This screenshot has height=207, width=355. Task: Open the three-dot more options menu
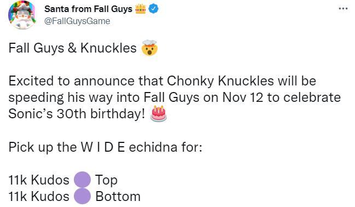pyautogui.click(x=343, y=9)
